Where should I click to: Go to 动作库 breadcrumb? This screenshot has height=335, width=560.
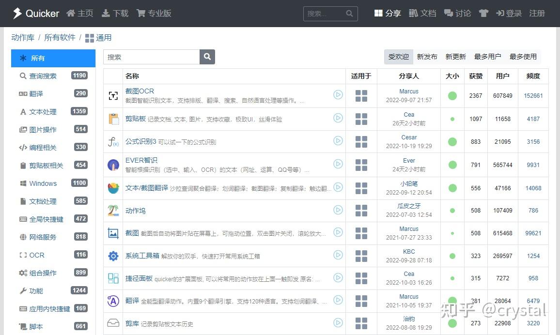(23, 37)
